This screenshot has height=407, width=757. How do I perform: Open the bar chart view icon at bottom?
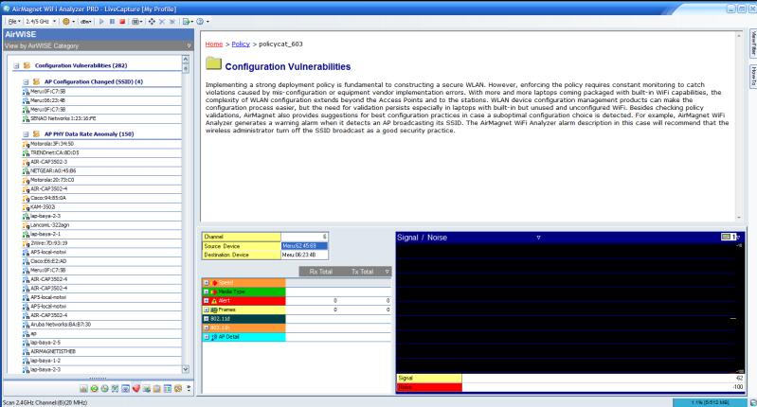[x=83, y=389]
